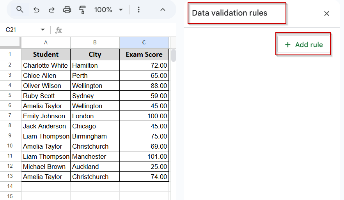344x200 pixels.
Task: Open the search menus magnifier icon
Action: point(20,10)
